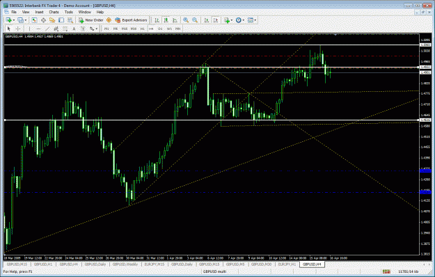This screenshot has width=435, height=277.
Task: Toggle chart Auto Scroll
Action: (207, 20)
